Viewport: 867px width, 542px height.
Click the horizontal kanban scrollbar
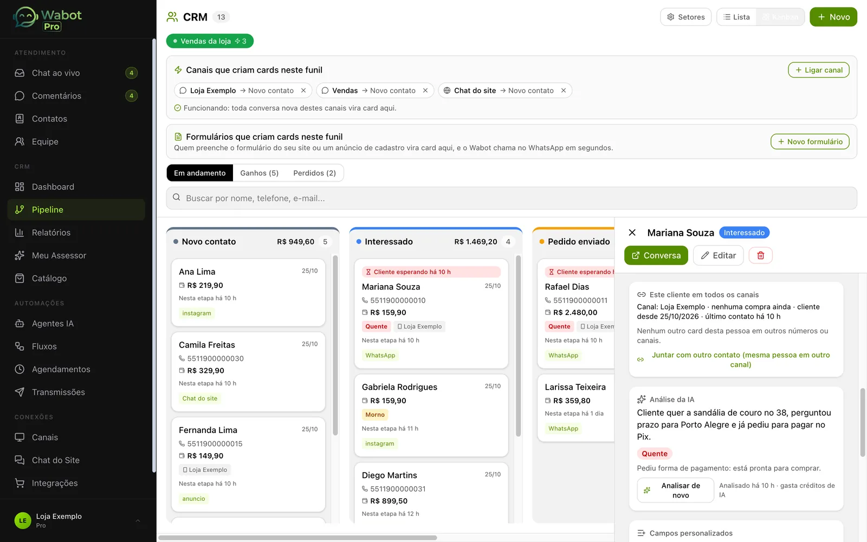click(297, 538)
